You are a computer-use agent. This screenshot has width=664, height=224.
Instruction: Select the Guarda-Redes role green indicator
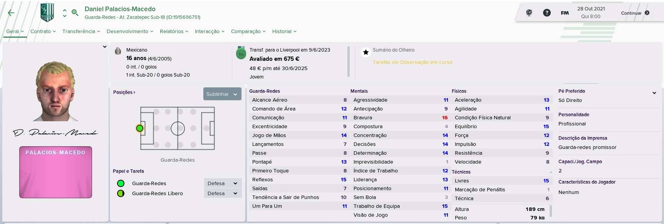121,184
